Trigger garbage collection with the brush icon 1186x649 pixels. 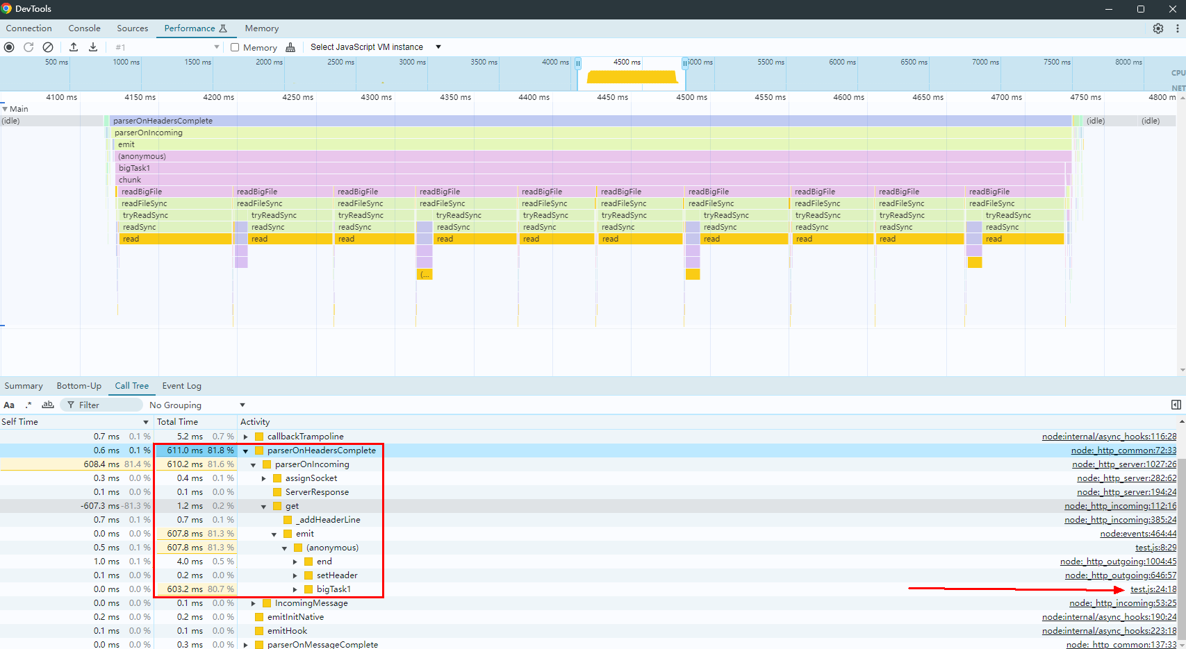click(290, 47)
